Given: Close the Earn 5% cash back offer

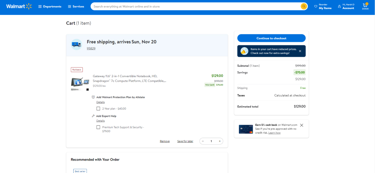Looking at the screenshot, I should tap(302, 125).
